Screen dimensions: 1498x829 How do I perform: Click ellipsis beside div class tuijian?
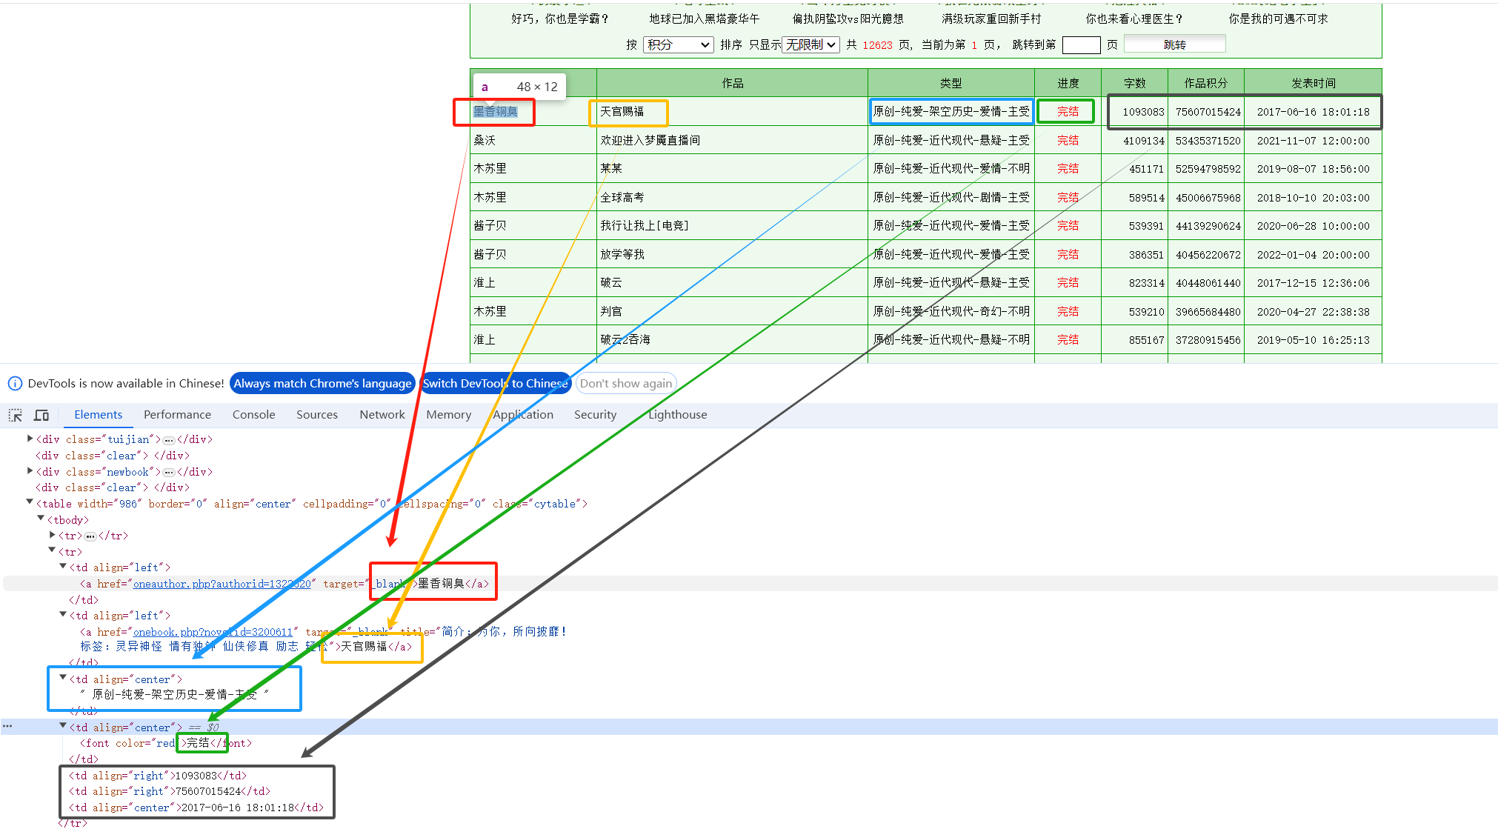(169, 440)
